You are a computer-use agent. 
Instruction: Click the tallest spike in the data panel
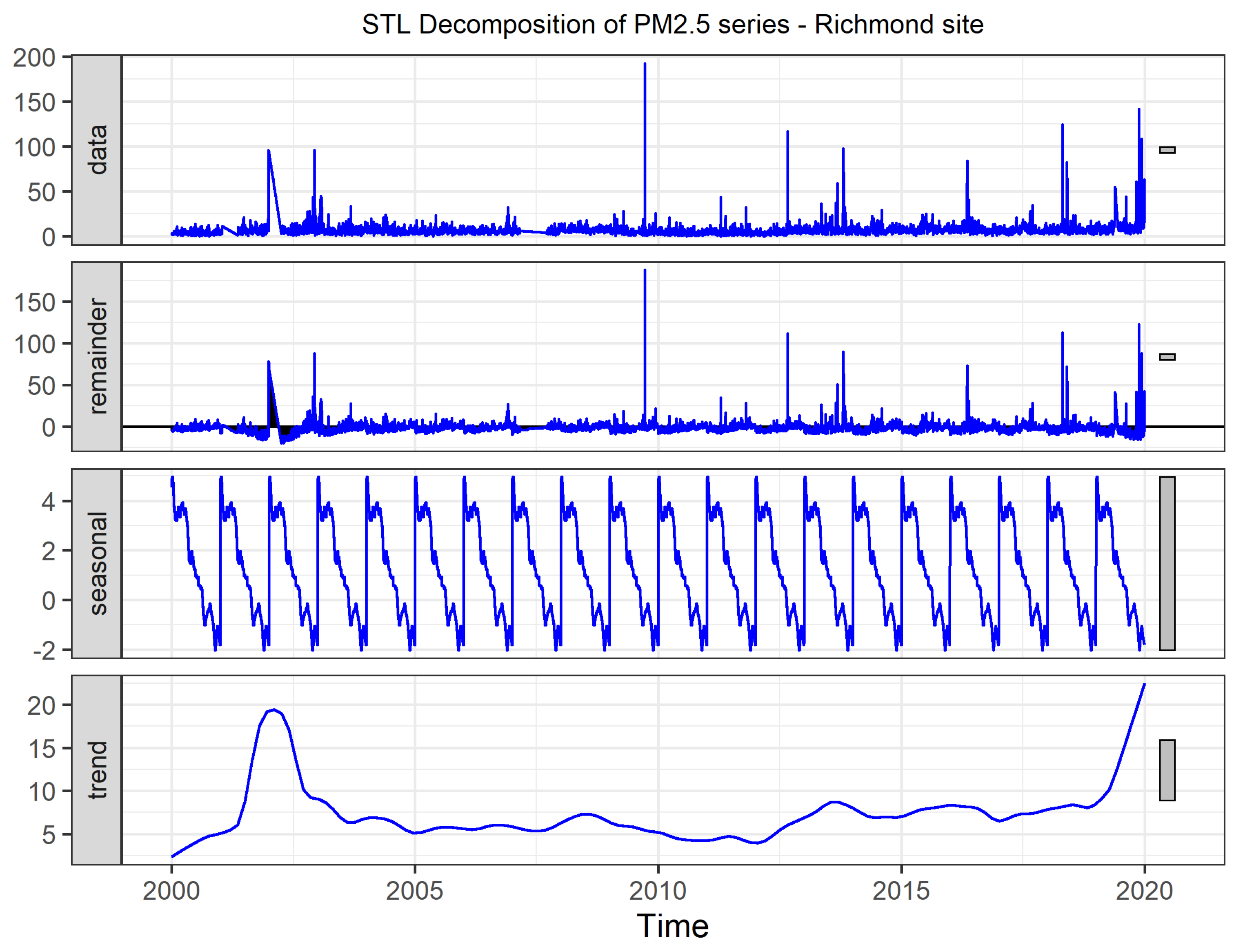645,65
